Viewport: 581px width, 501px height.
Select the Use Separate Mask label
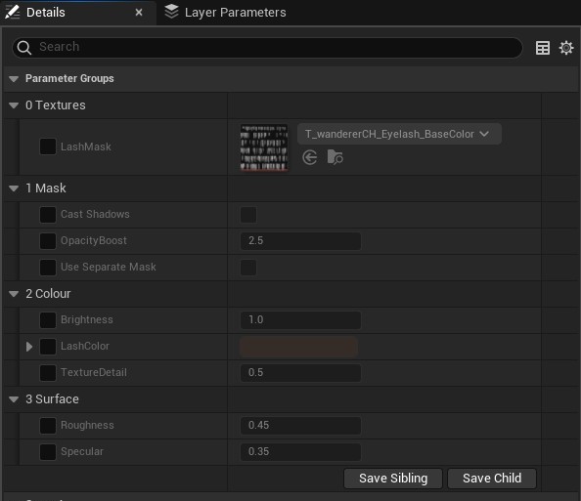109,268
